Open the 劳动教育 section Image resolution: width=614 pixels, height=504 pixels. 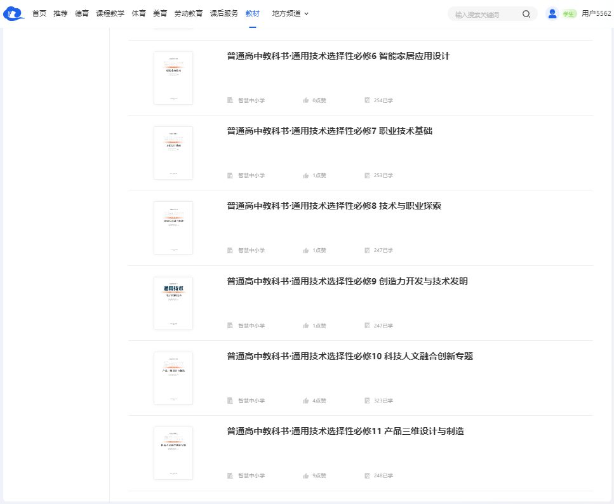(189, 13)
